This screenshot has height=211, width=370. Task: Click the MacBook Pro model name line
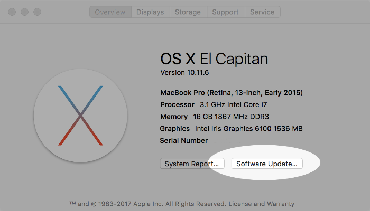232,93
